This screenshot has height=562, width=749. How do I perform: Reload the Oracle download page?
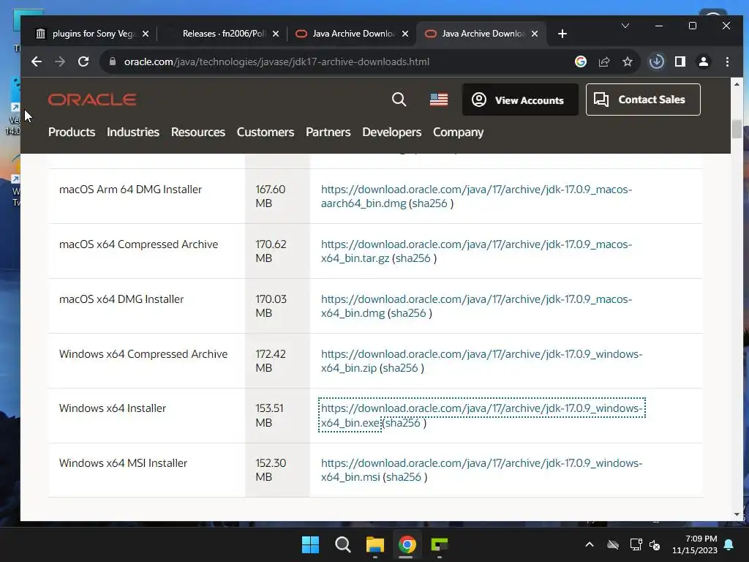(x=83, y=61)
